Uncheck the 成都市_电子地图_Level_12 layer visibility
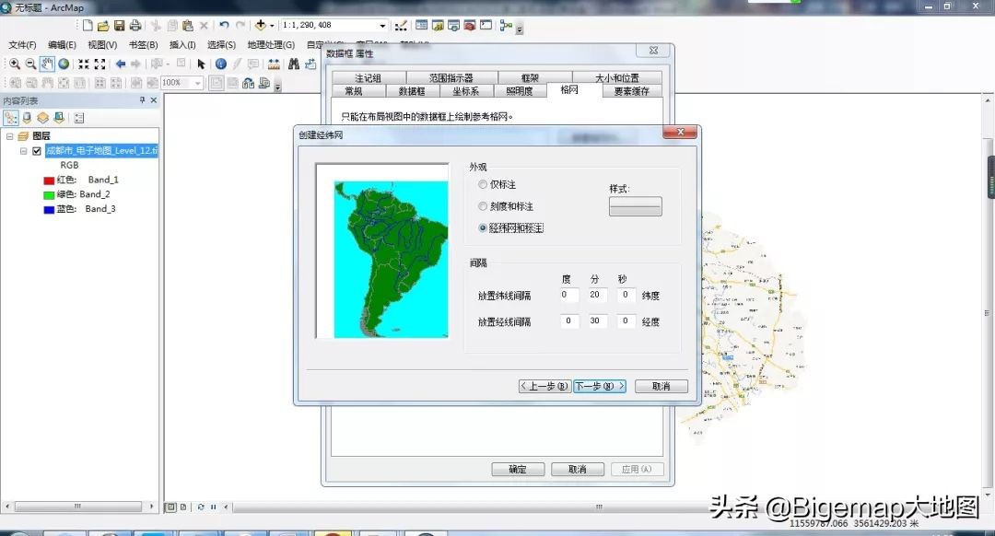Screen dimensions: 995x536 click(36, 150)
